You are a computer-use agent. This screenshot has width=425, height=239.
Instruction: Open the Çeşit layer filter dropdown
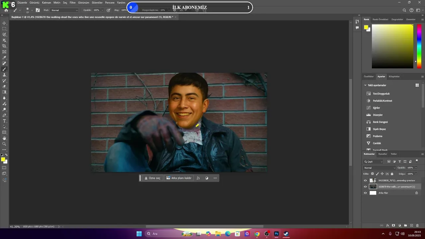[x=373, y=162]
